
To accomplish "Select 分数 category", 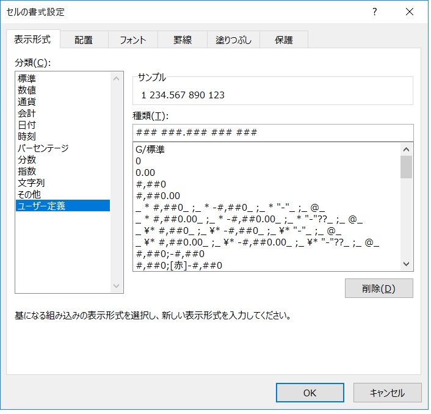I will pyautogui.click(x=63, y=160).
